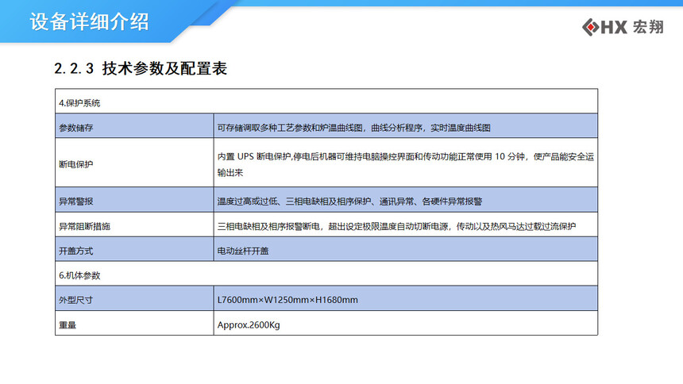Image resolution: width=683 pixels, height=384 pixels.
Task: Click the 参数储存 label cell
Action: [76, 127]
